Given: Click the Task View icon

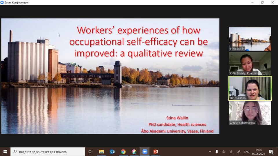Looking at the screenshot, I should point(90,152).
